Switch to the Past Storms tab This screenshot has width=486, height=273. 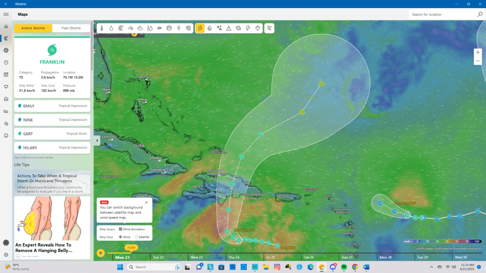click(x=71, y=28)
